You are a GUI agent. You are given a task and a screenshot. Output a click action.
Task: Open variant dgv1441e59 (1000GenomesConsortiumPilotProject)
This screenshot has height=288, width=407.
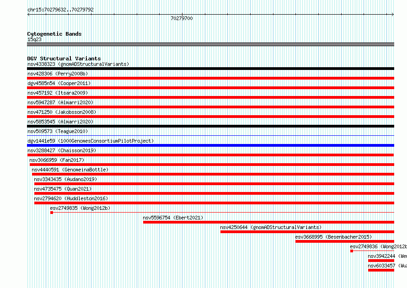pos(91,141)
